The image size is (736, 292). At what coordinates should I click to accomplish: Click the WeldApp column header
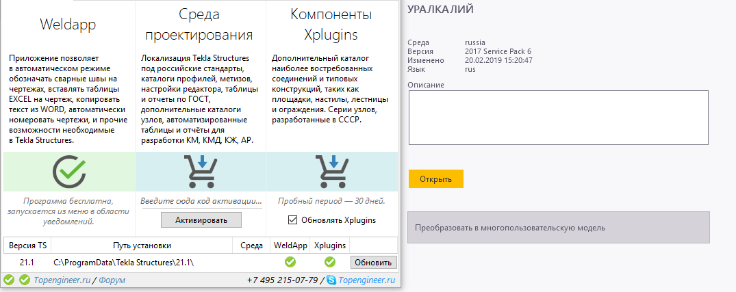[x=290, y=245]
